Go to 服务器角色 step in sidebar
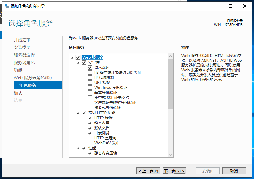The width and height of the screenshot is (254, 179). click(24, 63)
